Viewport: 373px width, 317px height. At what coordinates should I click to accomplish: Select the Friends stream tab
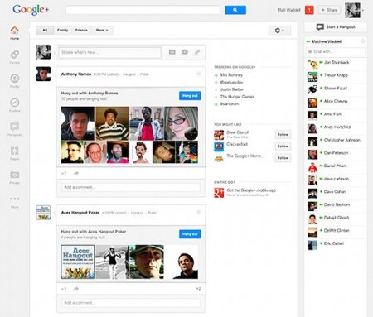tap(81, 30)
